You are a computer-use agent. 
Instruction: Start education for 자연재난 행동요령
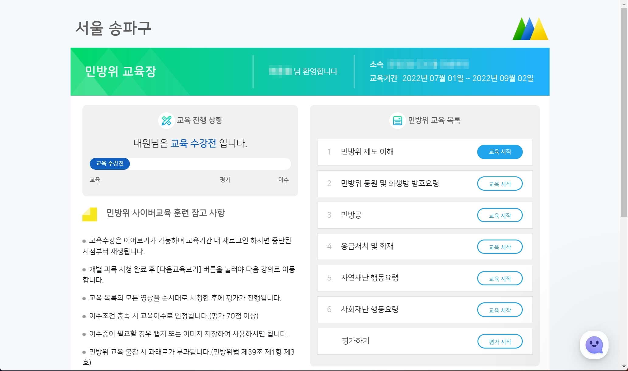pos(500,278)
